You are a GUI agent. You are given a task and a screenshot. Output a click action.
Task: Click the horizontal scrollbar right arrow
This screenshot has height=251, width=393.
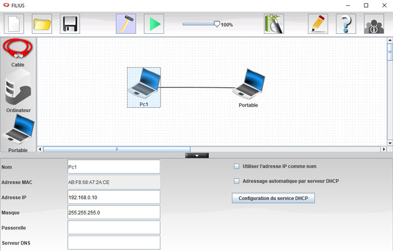[x=384, y=150]
